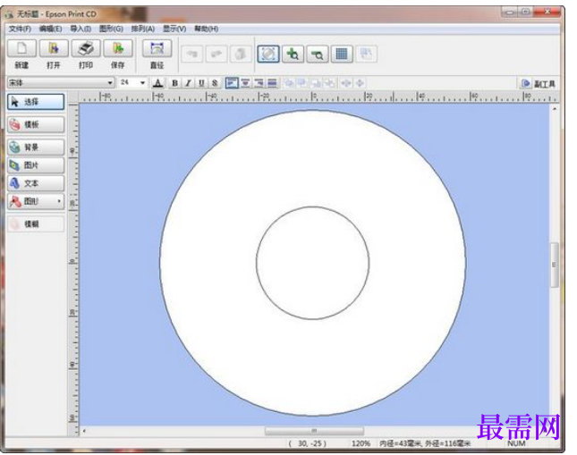The height and width of the screenshot is (455, 577).
Task: Click the 新建 (New) toolbar icon
Action: tap(21, 49)
